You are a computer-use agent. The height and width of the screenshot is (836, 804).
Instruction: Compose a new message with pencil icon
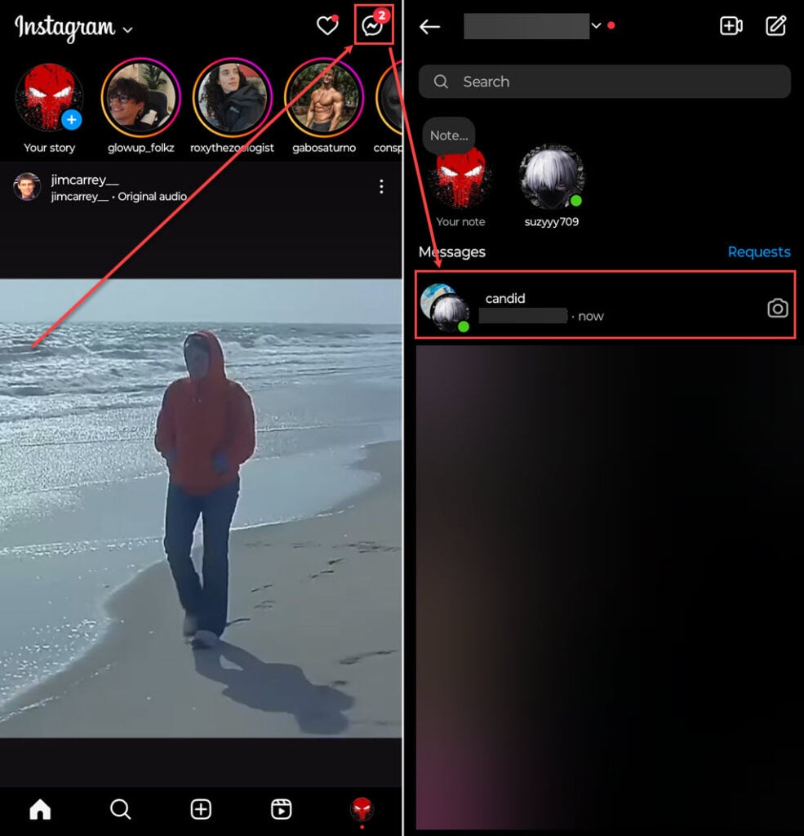click(x=775, y=26)
